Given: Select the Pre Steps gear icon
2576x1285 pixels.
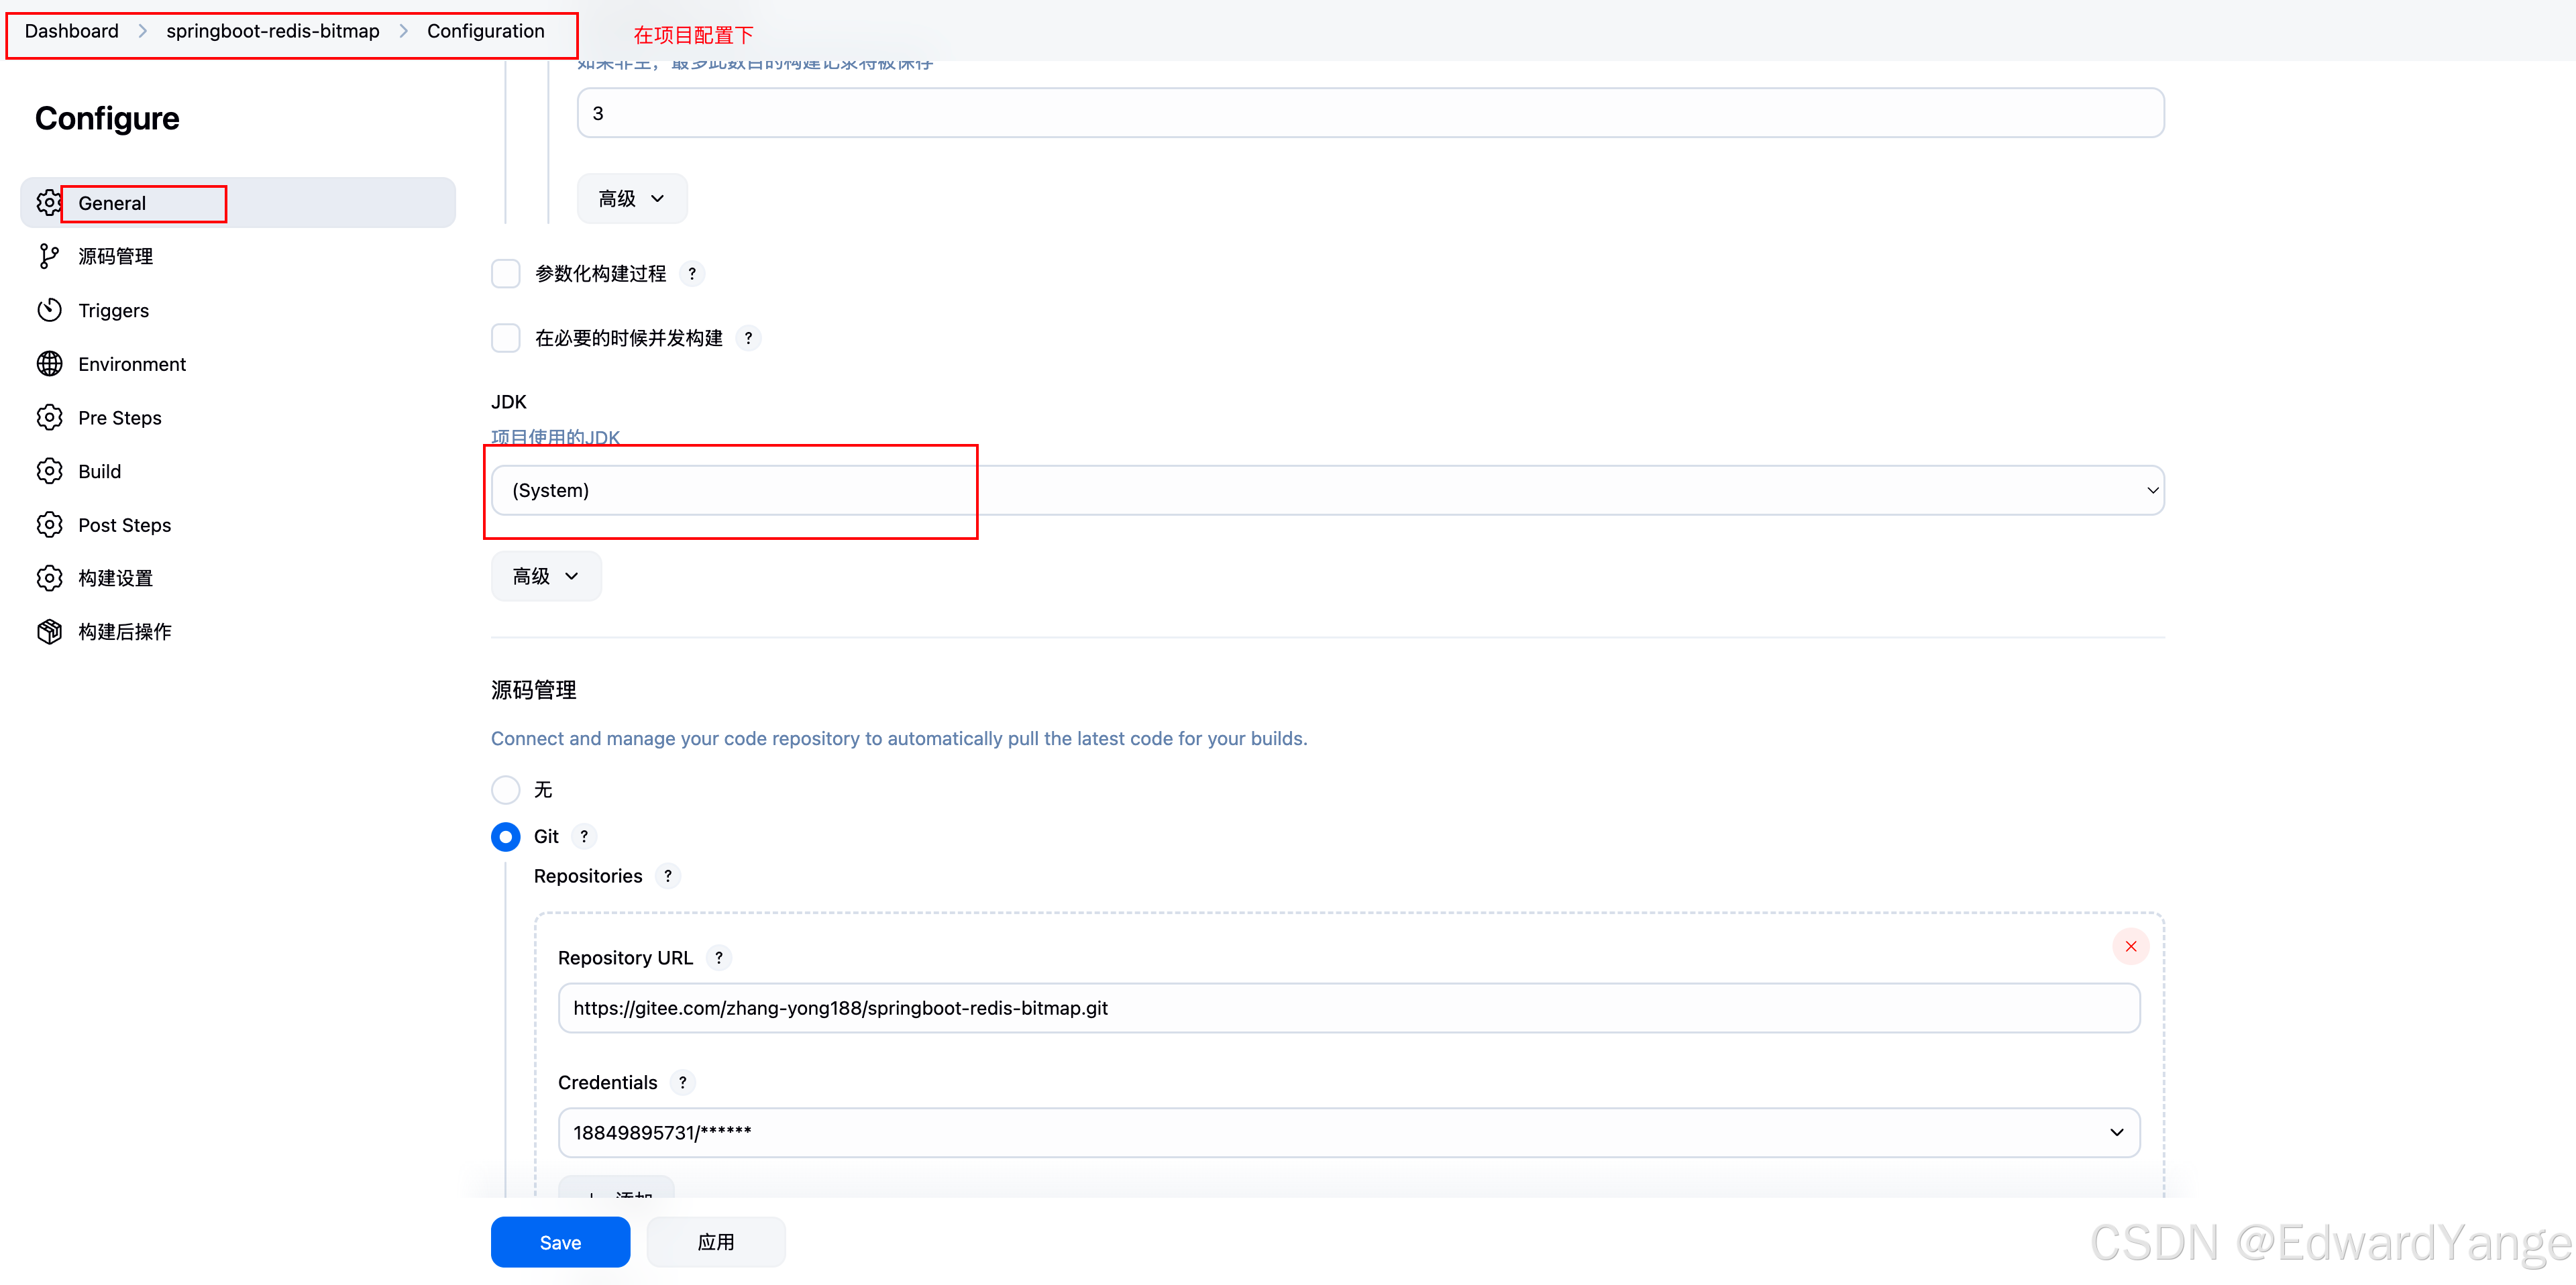Looking at the screenshot, I should pyautogui.click(x=49, y=417).
